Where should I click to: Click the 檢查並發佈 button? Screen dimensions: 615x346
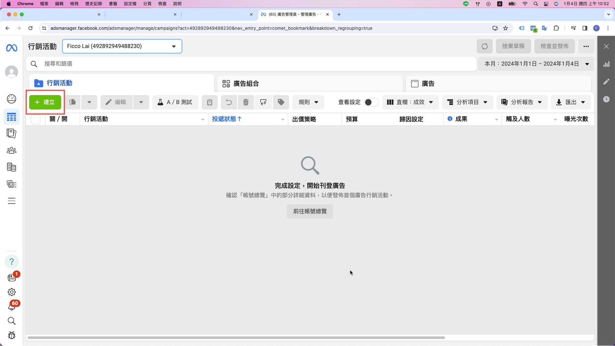pyautogui.click(x=554, y=46)
